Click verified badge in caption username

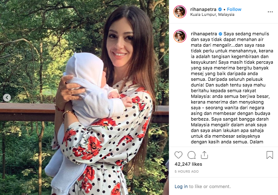[220, 34]
